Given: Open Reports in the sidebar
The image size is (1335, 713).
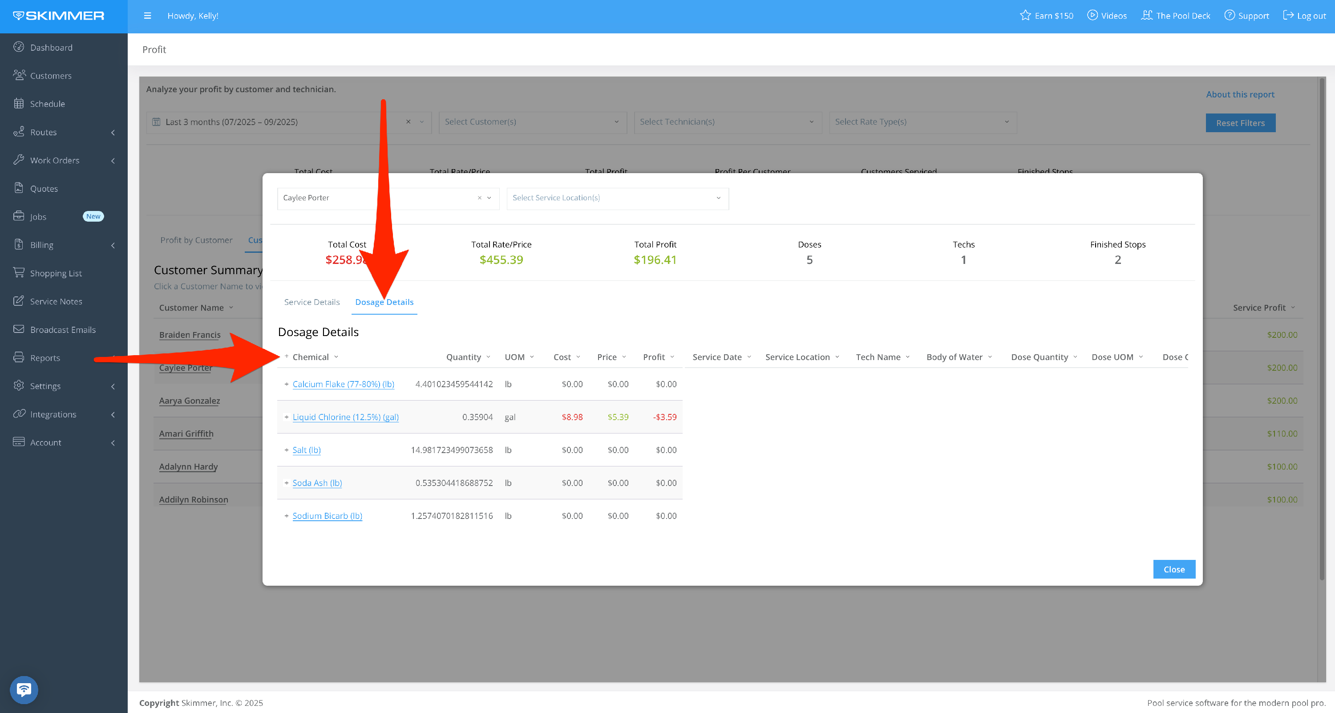Looking at the screenshot, I should click(45, 357).
